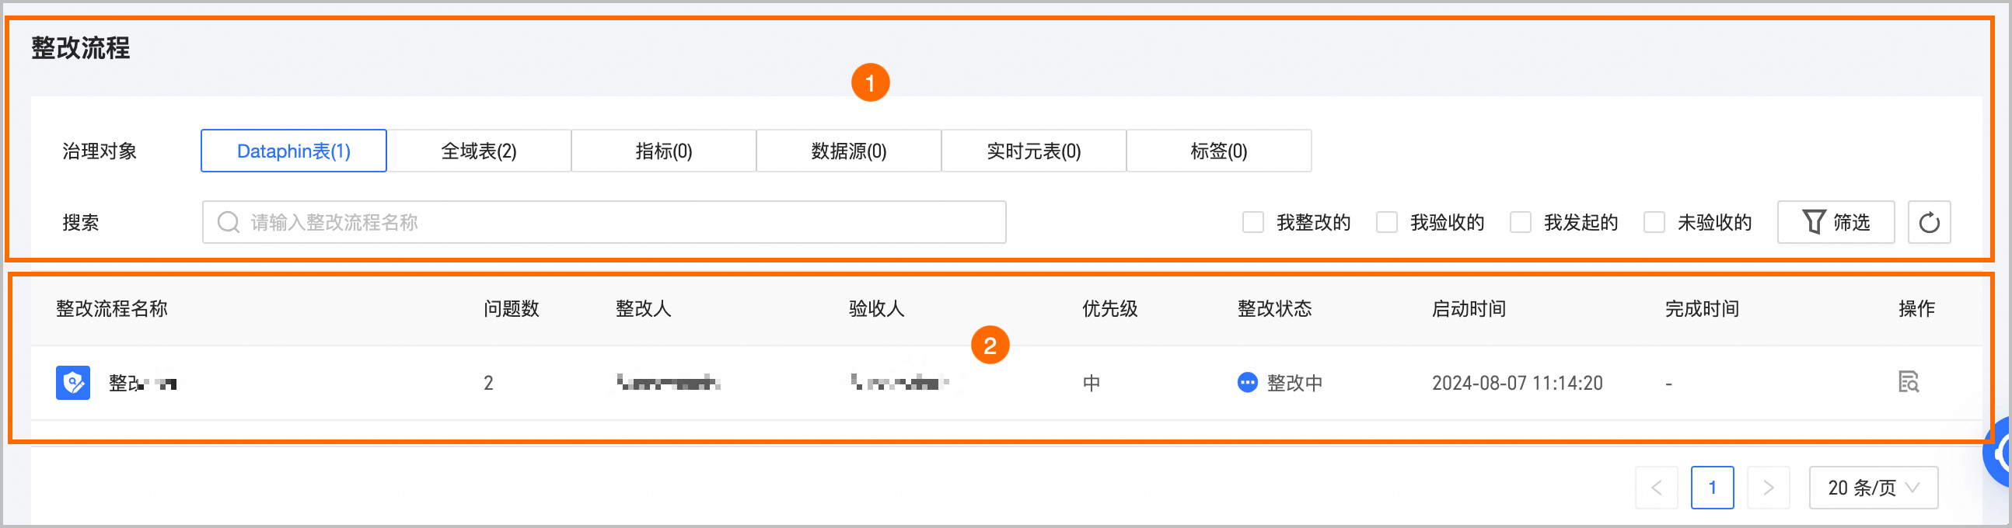Image resolution: width=2012 pixels, height=528 pixels.
Task: Switch to the 全域表(2) tab
Action: click(x=479, y=151)
